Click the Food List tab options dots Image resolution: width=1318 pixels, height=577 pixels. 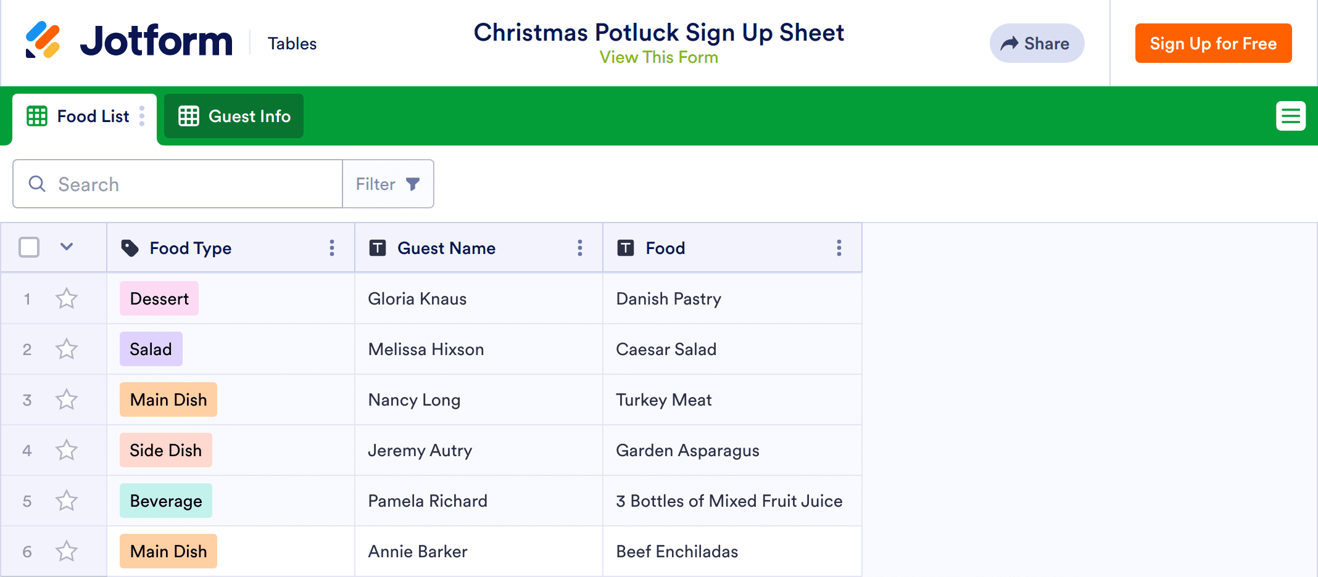(142, 116)
